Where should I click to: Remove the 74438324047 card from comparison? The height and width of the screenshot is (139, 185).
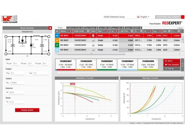[x=74, y=61]
